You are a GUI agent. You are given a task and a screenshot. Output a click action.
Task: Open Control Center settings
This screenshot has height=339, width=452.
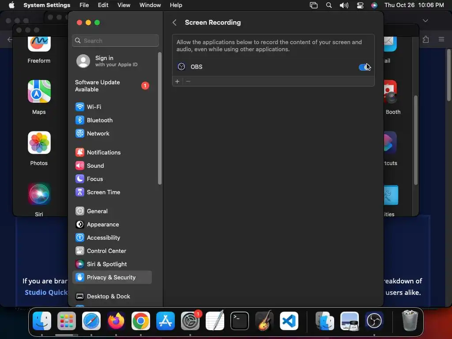(113, 251)
